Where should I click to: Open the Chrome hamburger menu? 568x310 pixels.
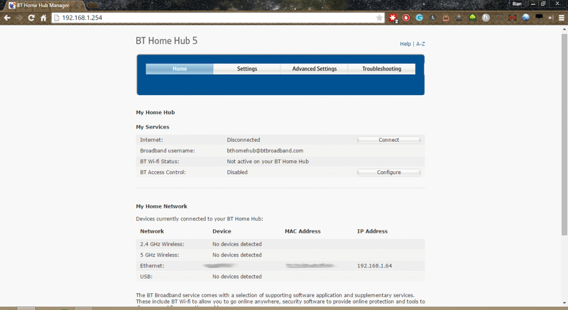tap(559, 18)
